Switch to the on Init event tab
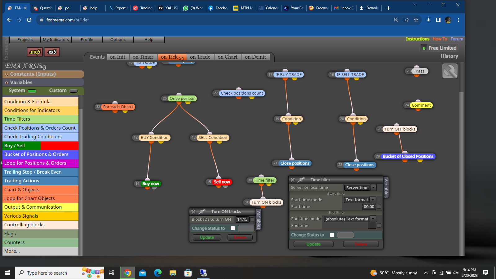 click(x=118, y=57)
